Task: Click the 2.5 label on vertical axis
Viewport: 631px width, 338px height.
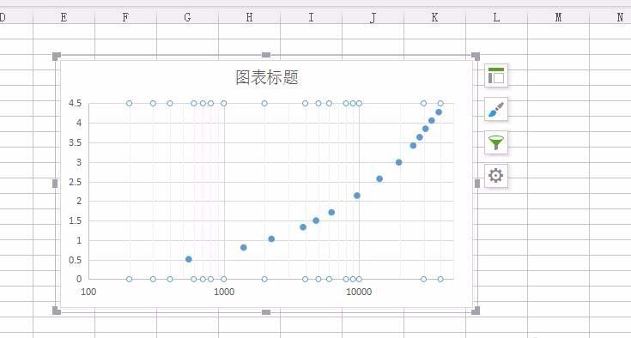Action: tap(75, 182)
